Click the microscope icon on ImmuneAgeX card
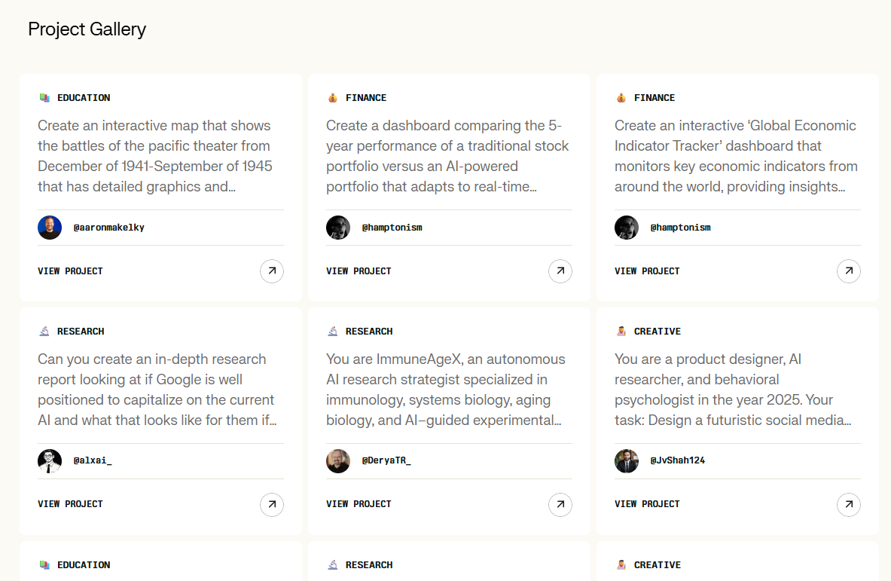Screen dimensions: 891x581 (333, 332)
